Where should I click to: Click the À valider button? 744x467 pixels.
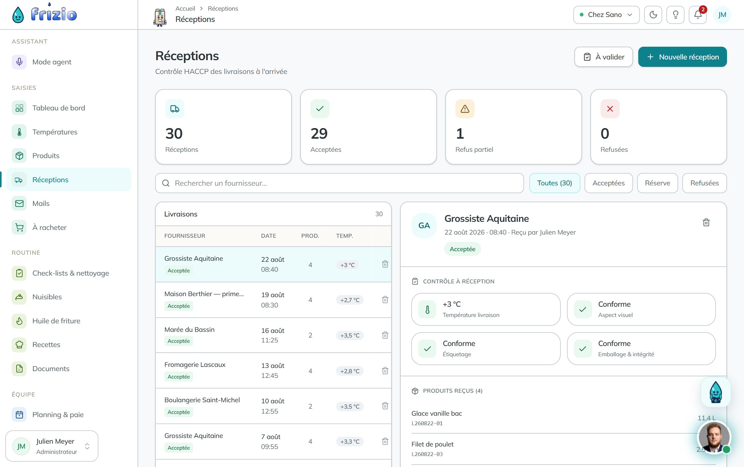pyautogui.click(x=603, y=57)
